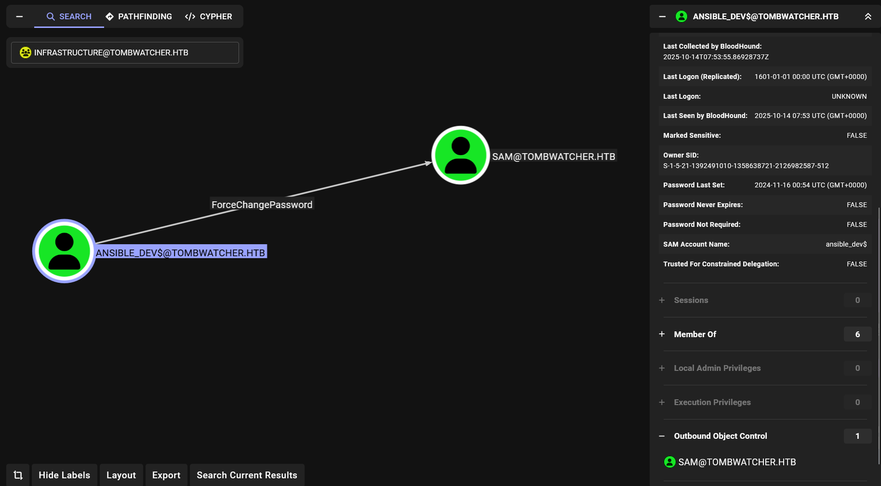Screen dimensions: 881x486
Task: Click the green user icon in panel header
Action: click(681, 16)
